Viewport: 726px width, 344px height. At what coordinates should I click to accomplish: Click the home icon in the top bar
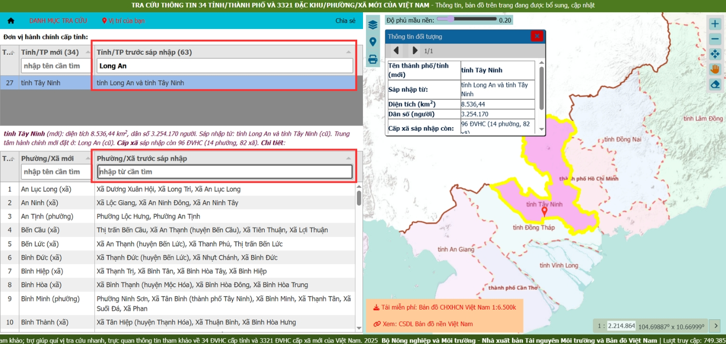11,21
